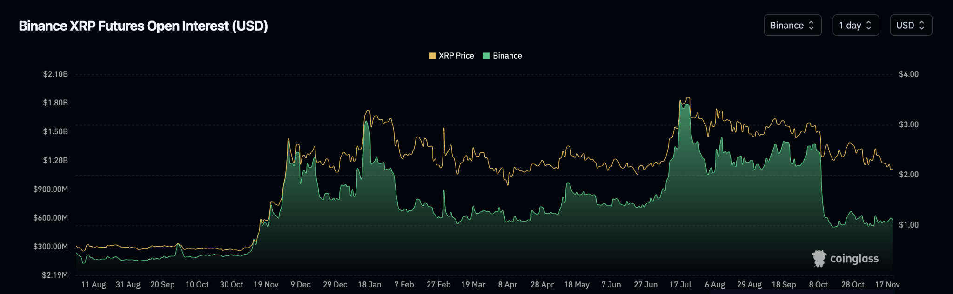The width and height of the screenshot is (953, 294).
Task: Click the yellow XRP Price legend swatch
Action: click(432, 56)
